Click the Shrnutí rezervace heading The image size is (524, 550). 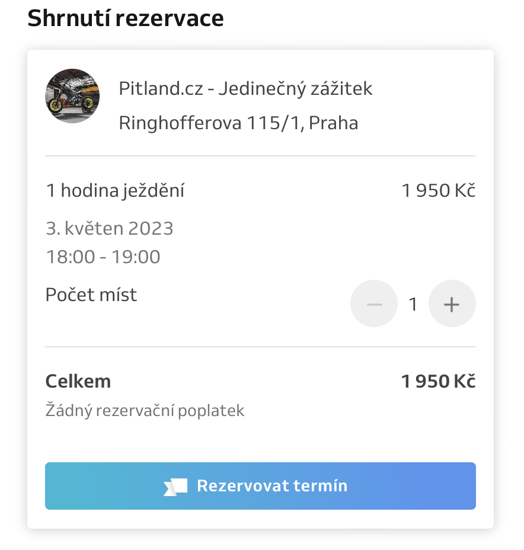click(126, 18)
